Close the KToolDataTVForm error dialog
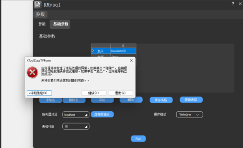The width and height of the screenshot is (243, 148). point(131,61)
